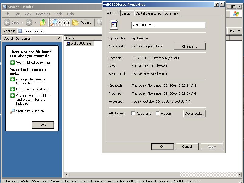The width and height of the screenshot is (244, 183).
Task: Toggle the Folders toolbar button
Action: click(82, 22)
